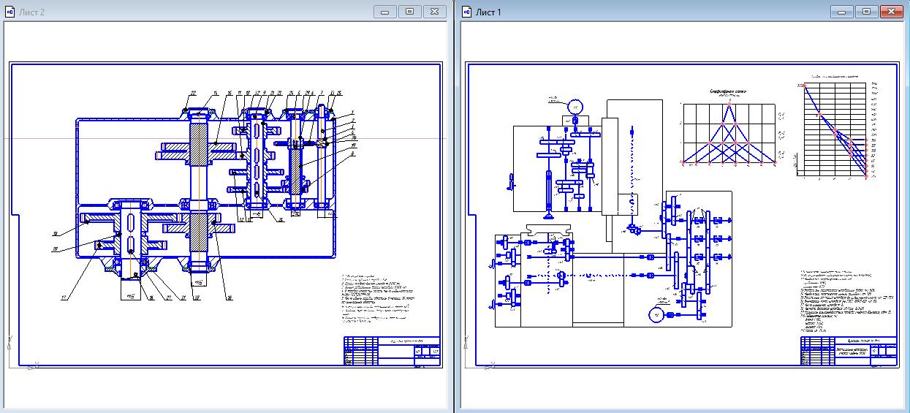Viewport: 910px width, 413px height.
Task: Click the document icon of Лист 1 window
Action: (x=467, y=12)
